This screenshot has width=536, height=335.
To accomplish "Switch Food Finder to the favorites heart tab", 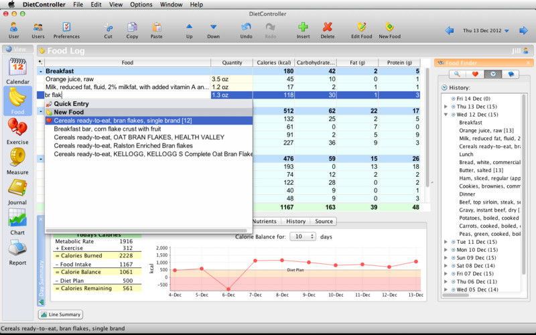I will [x=475, y=74].
